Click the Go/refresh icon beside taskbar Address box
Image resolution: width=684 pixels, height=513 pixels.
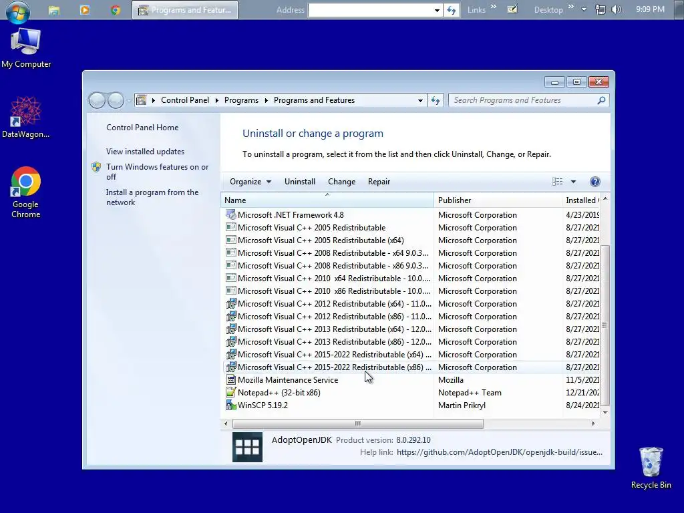[452, 10]
